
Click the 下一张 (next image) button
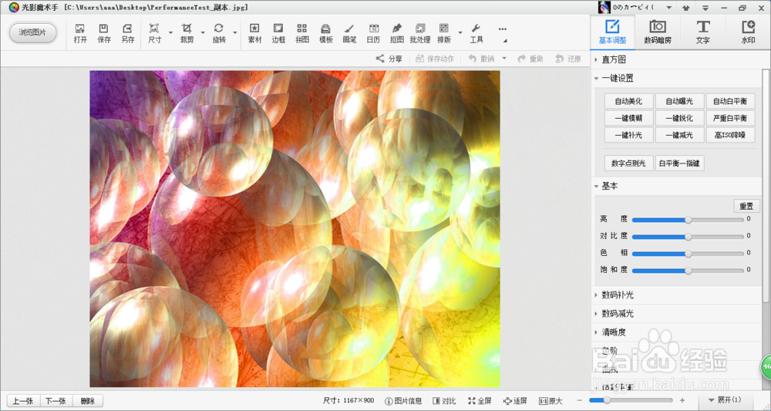click(x=56, y=401)
